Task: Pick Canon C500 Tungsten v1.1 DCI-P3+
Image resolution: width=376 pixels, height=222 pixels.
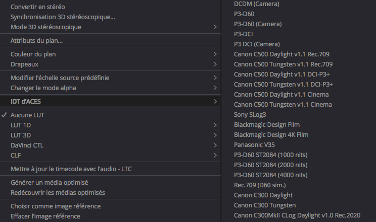Action: tap(284, 85)
